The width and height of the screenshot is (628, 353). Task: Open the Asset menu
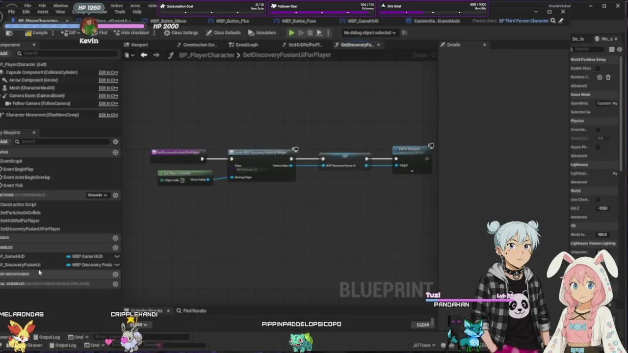[43, 11]
